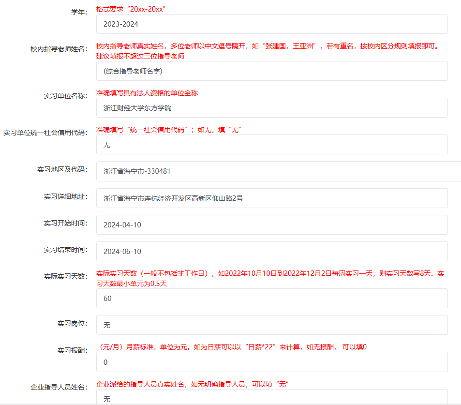Viewport: 461px width, 405px height.
Task: Open the 实习地区及代码 selector showing 浙江省海宁市-330481
Action: [278, 171]
